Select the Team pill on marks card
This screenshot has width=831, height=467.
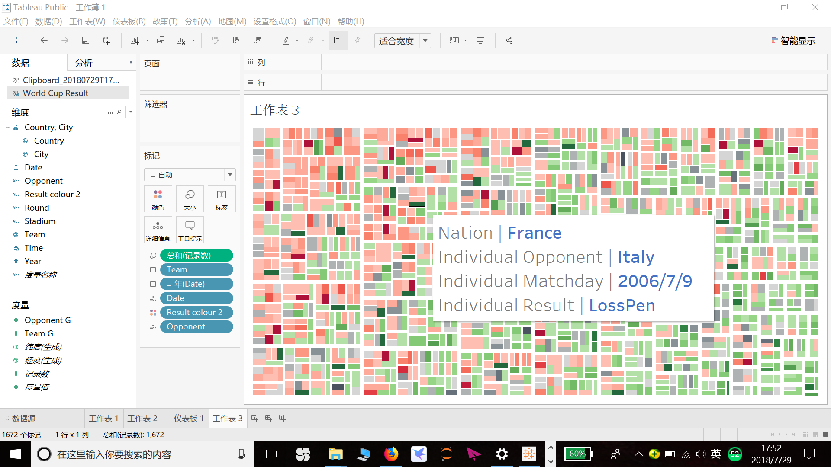(x=196, y=270)
